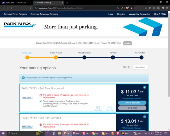Click the browser forward arrow

click(x=7, y=8)
